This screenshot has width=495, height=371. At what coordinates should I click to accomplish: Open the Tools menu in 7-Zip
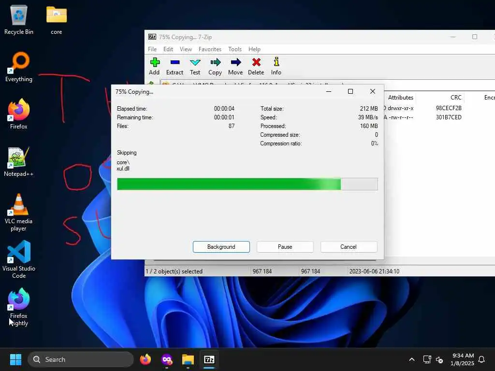tap(235, 49)
